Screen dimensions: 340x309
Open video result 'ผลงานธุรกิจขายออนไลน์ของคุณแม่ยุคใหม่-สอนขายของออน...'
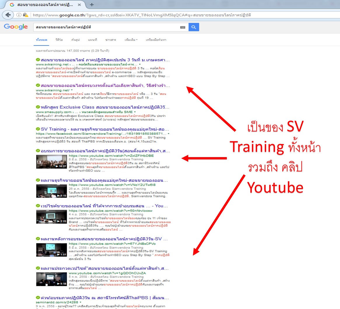click(104, 180)
